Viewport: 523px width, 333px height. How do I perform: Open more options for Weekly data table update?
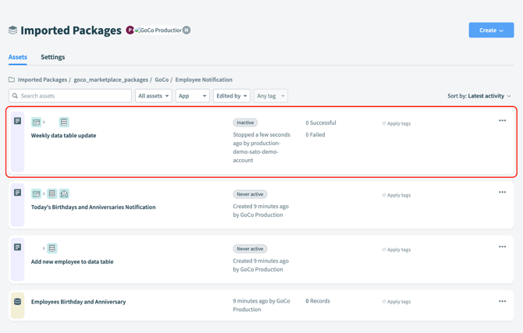tap(502, 121)
